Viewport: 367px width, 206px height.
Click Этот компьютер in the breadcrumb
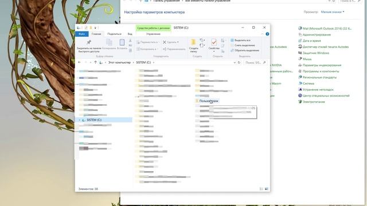pos(119,62)
